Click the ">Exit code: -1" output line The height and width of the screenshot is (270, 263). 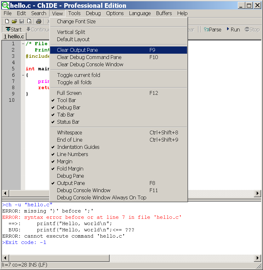click(24, 242)
